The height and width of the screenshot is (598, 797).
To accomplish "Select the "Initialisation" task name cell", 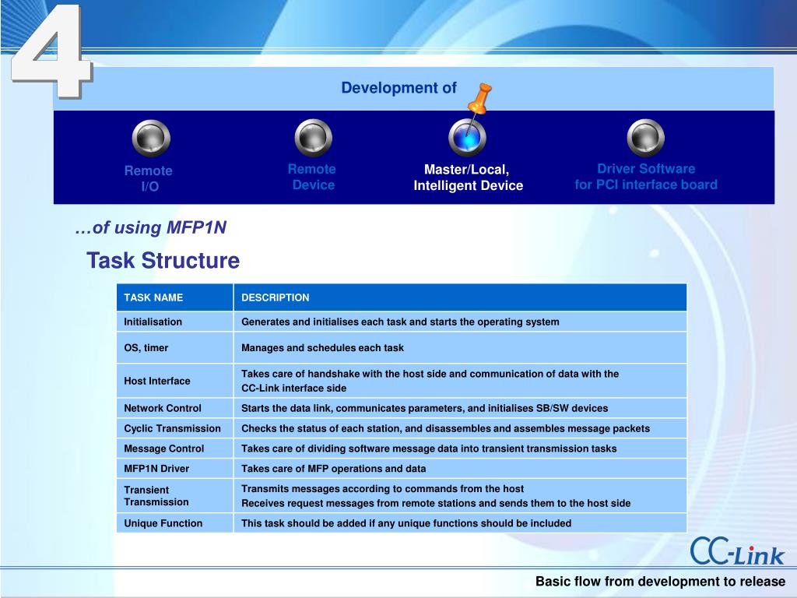I will pos(175,322).
